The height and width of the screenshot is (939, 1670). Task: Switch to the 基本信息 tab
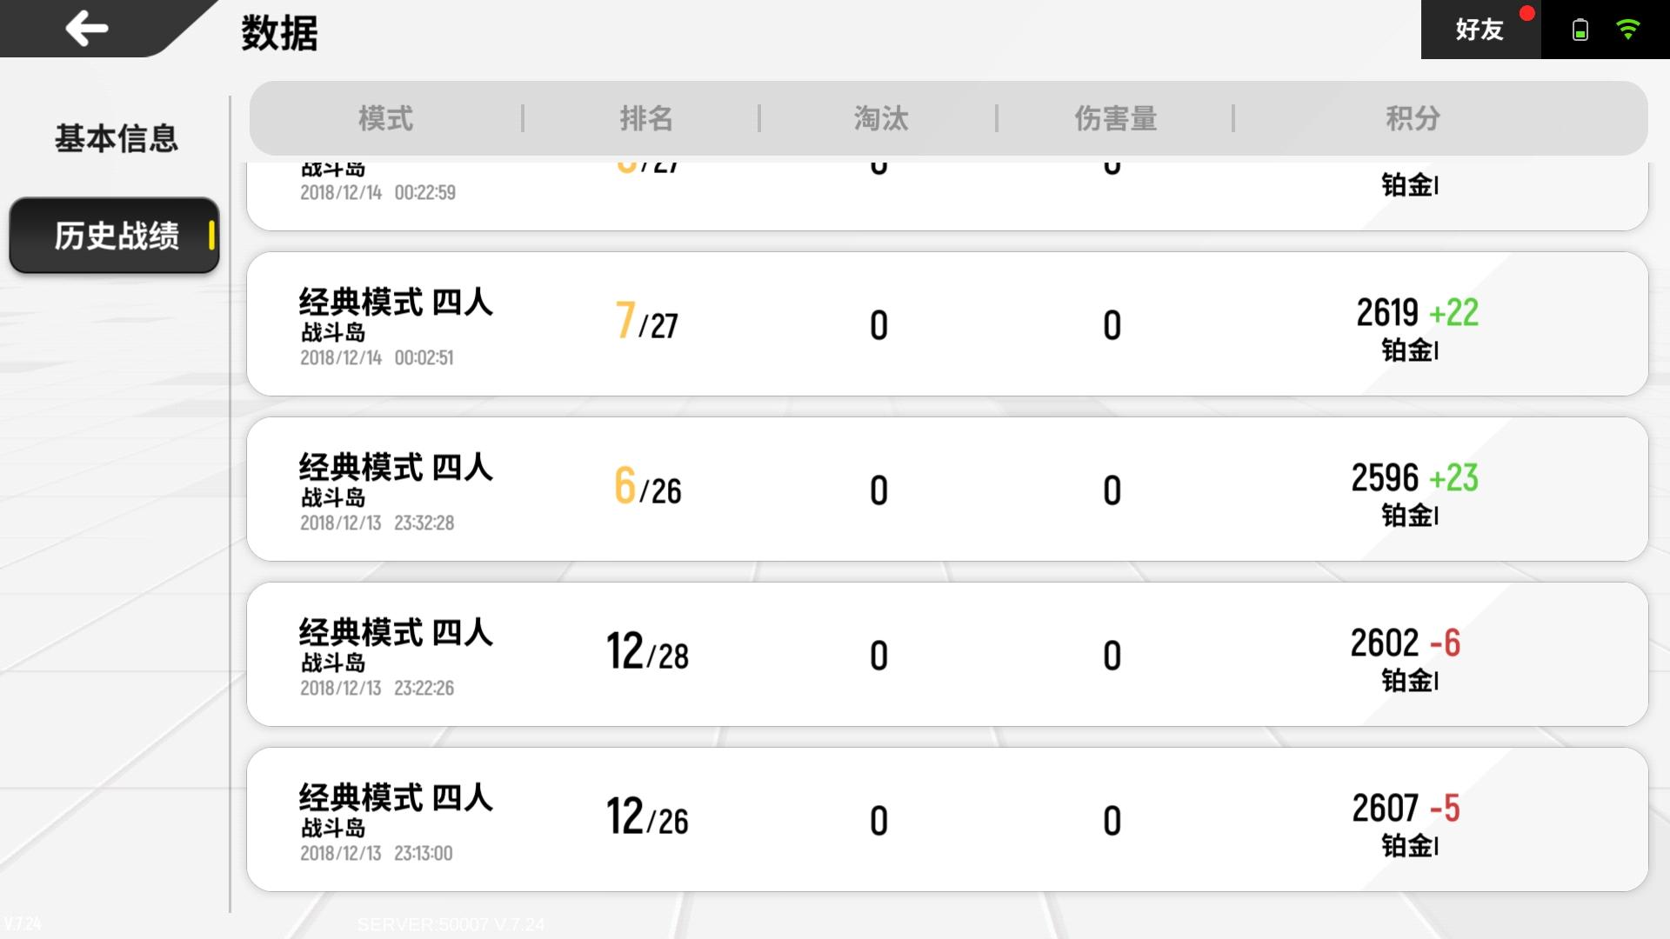(x=117, y=138)
